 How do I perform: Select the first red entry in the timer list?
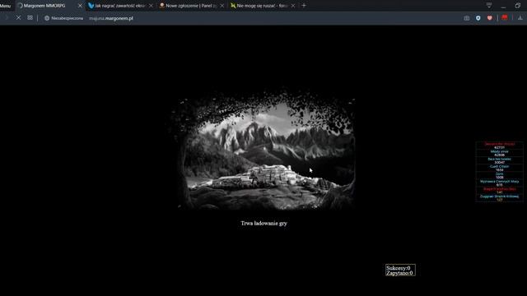click(x=500, y=146)
